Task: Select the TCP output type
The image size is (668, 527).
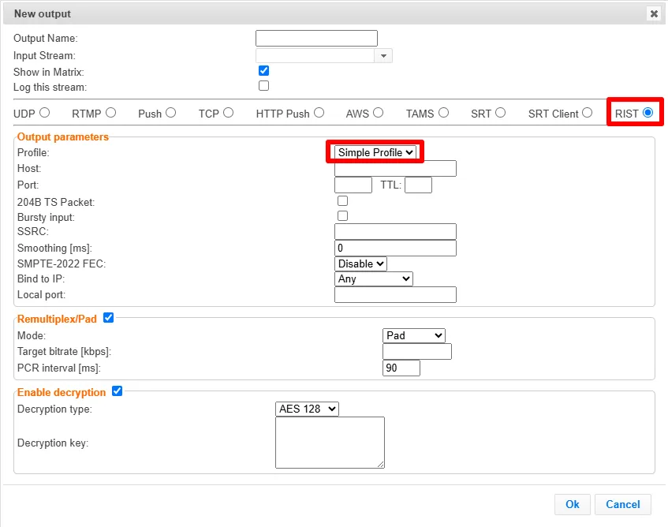Action: coord(229,113)
